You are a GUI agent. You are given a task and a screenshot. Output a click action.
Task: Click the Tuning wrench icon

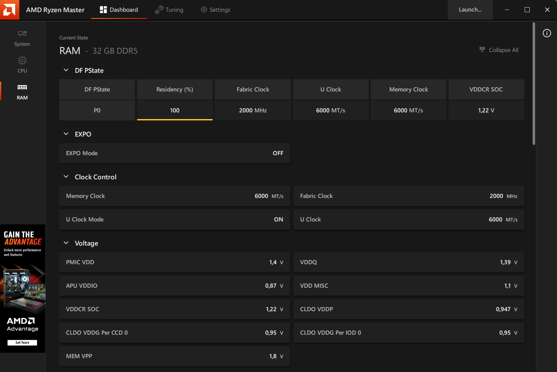coord(159,10)
